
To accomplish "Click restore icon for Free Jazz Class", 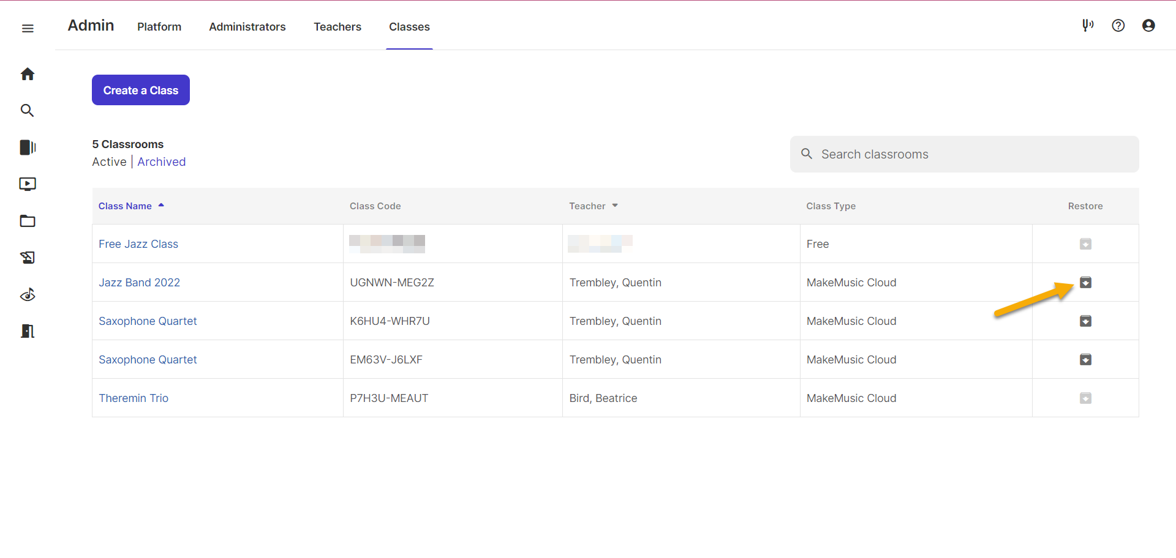I will [x=1085, y=244].
